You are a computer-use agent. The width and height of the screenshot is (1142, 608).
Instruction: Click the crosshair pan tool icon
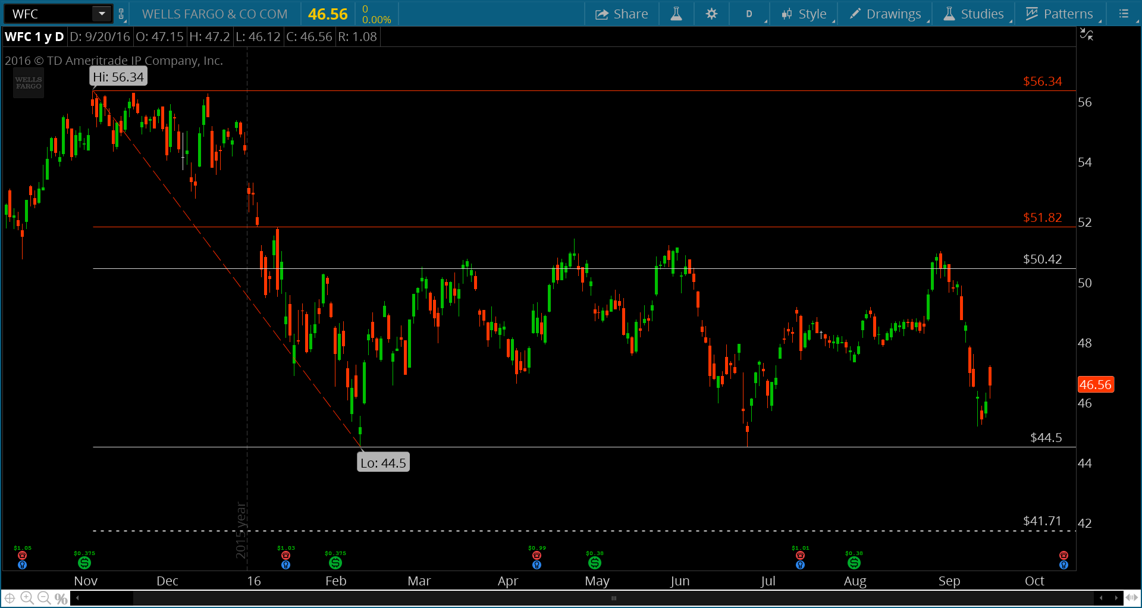[x=10, y=598]
